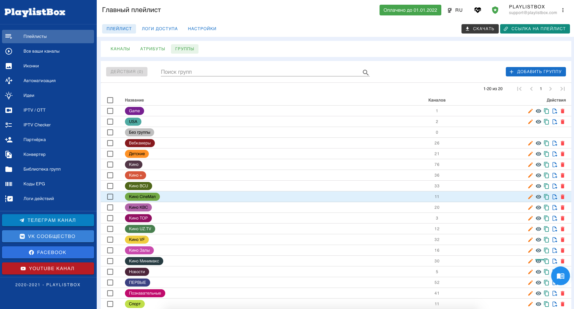The width and height of the screenshot is (574, 309).
Task: Switch to the ЛОГИ ДОСТУПА tab
Action: click(x=160, y=29)
